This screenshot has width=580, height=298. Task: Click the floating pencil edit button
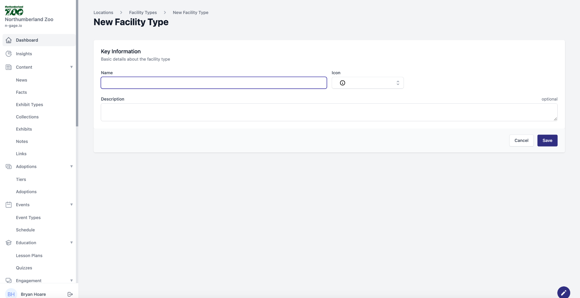tap(564, 292)
